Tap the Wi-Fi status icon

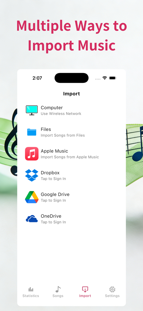pos(105,78)
